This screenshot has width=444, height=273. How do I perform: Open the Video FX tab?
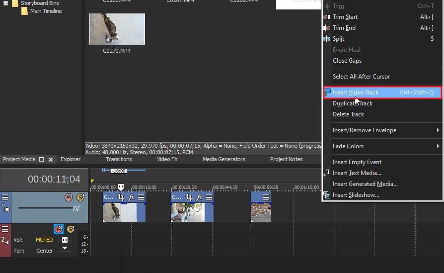(167, 159)
